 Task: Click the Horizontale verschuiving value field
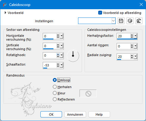coord(50,36)
